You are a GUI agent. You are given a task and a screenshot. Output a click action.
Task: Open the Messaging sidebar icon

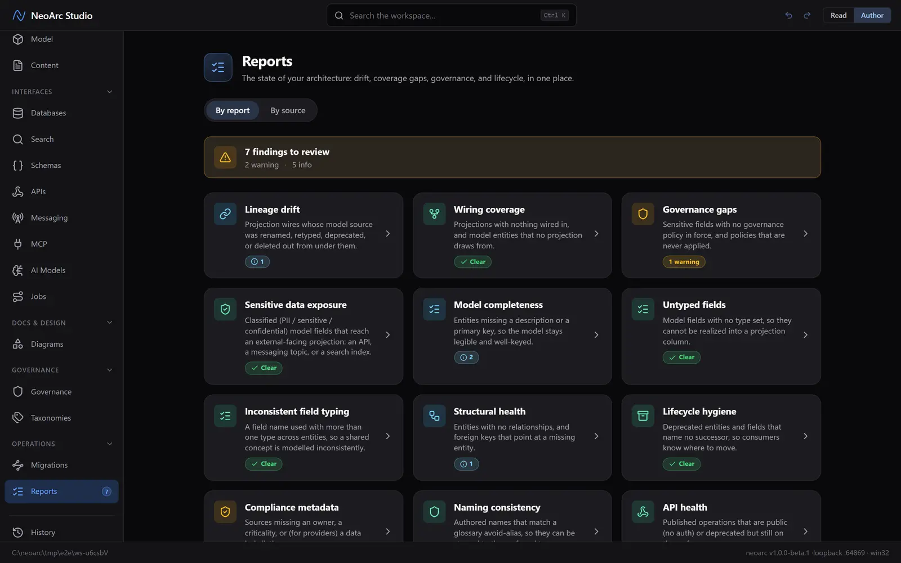pyautogui.click(x=18, y=218)
